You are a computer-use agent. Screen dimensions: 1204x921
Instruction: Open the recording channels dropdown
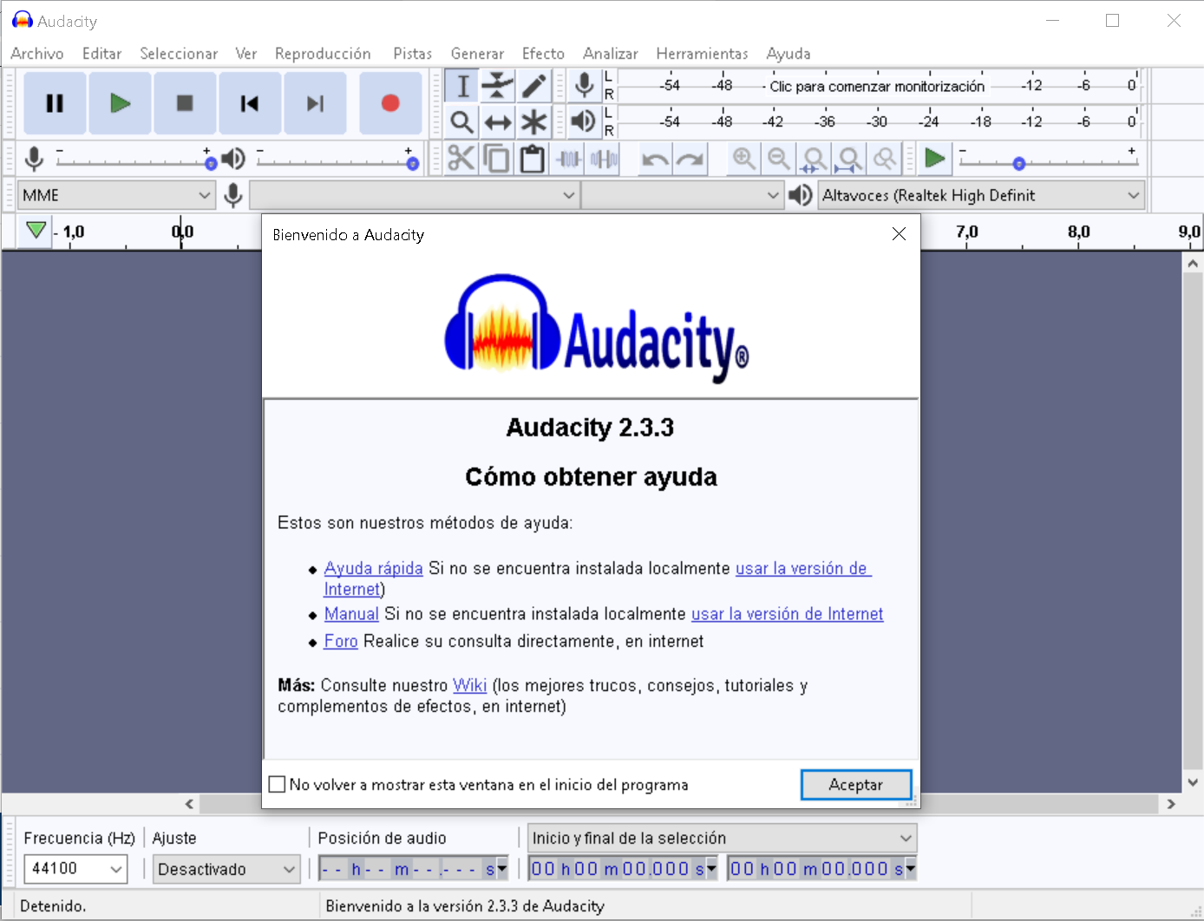click(682, 195)
